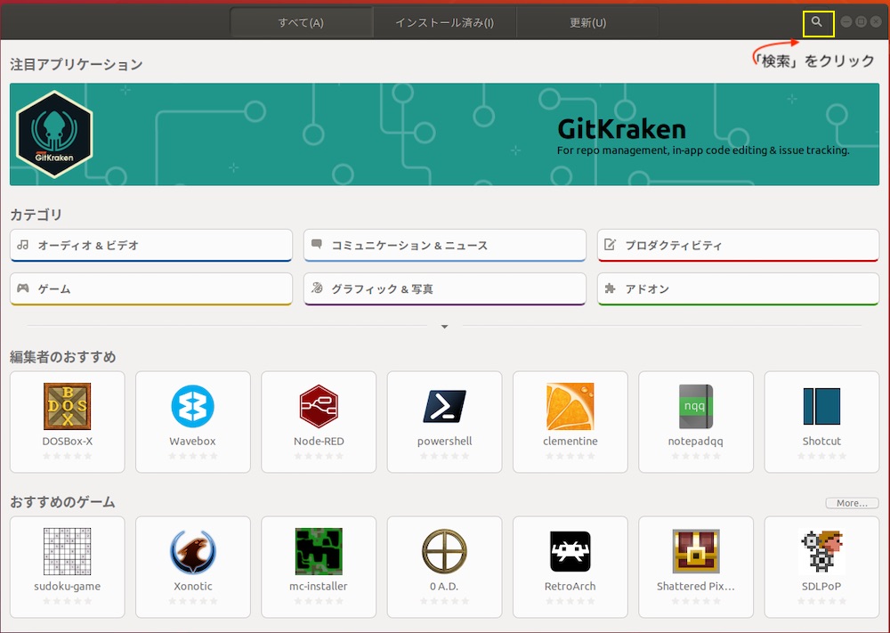
Task: Open mc-installer game icon
Action: pyautogui.click(x=319, y=551)
